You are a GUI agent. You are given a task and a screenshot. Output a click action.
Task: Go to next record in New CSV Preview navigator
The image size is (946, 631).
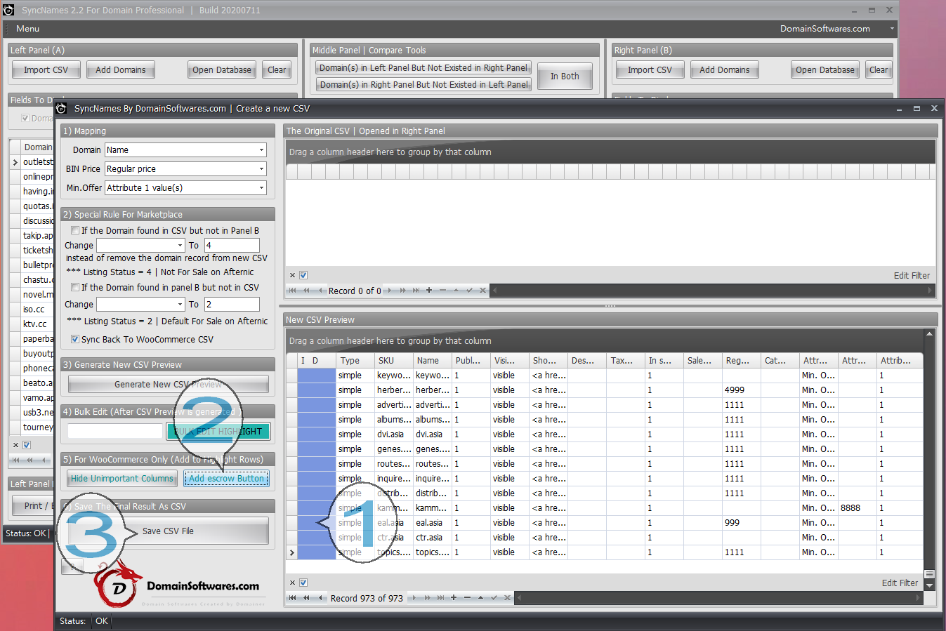[x=414, y=598]
